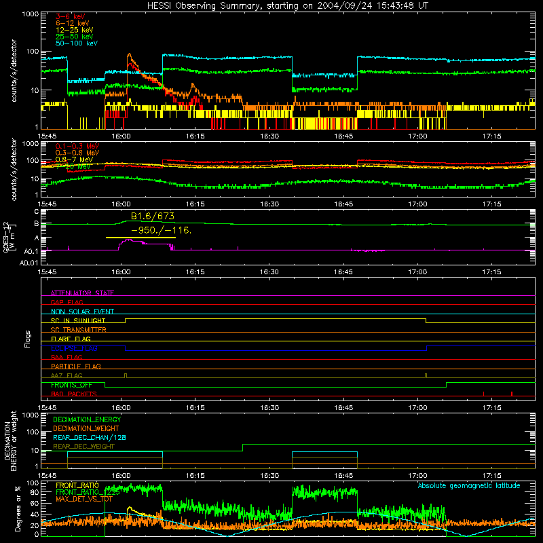This screenshot has width=543, height=543.
Task: Click the REAR_DEC_CHAN/128 legend label
Action: (90, 438)
